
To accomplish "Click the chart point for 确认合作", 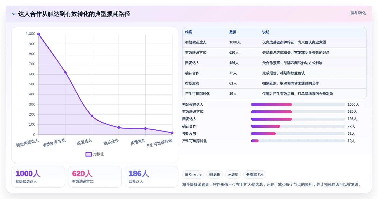I will click(119, 127).
